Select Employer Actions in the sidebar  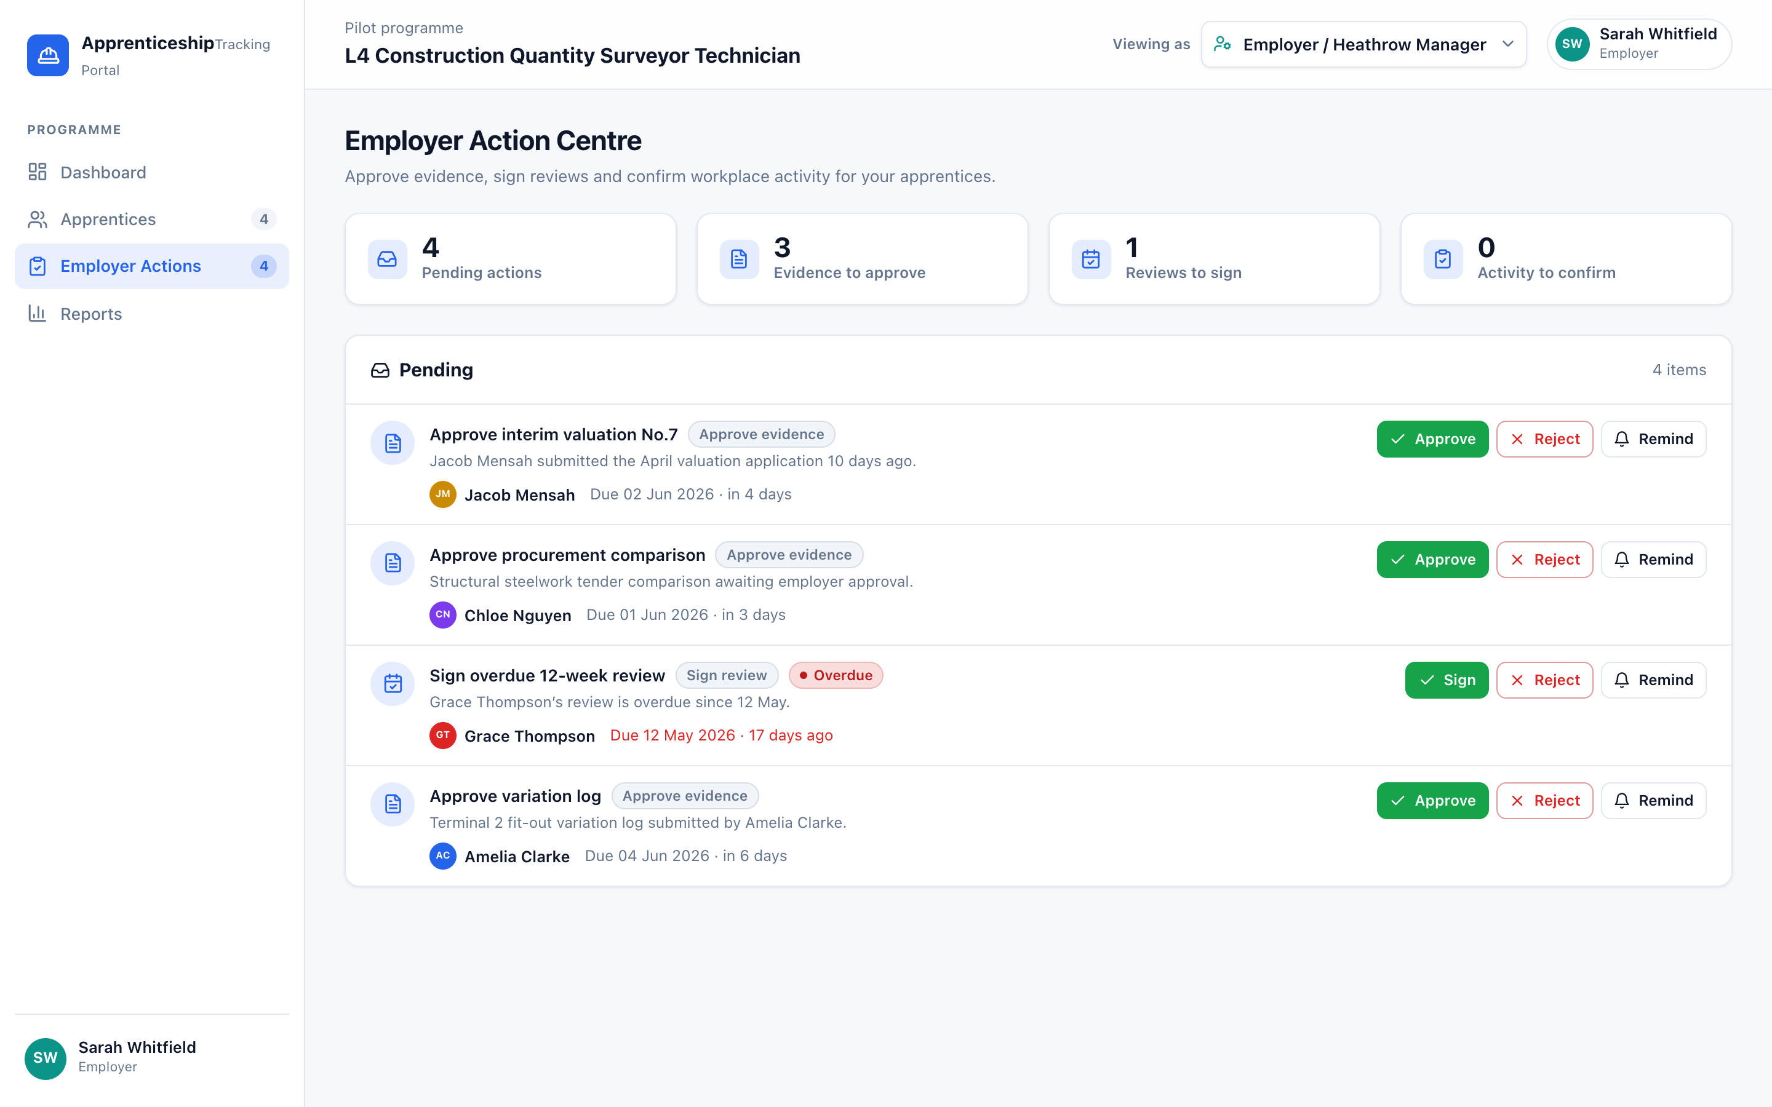151,266
